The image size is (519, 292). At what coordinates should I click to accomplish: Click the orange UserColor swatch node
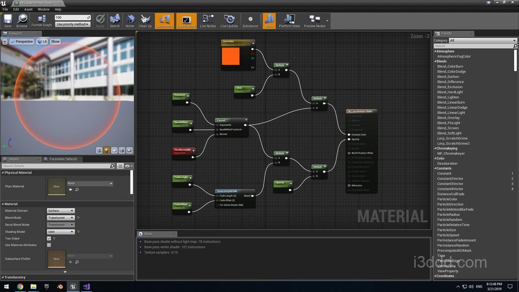[x=231, y=56]
